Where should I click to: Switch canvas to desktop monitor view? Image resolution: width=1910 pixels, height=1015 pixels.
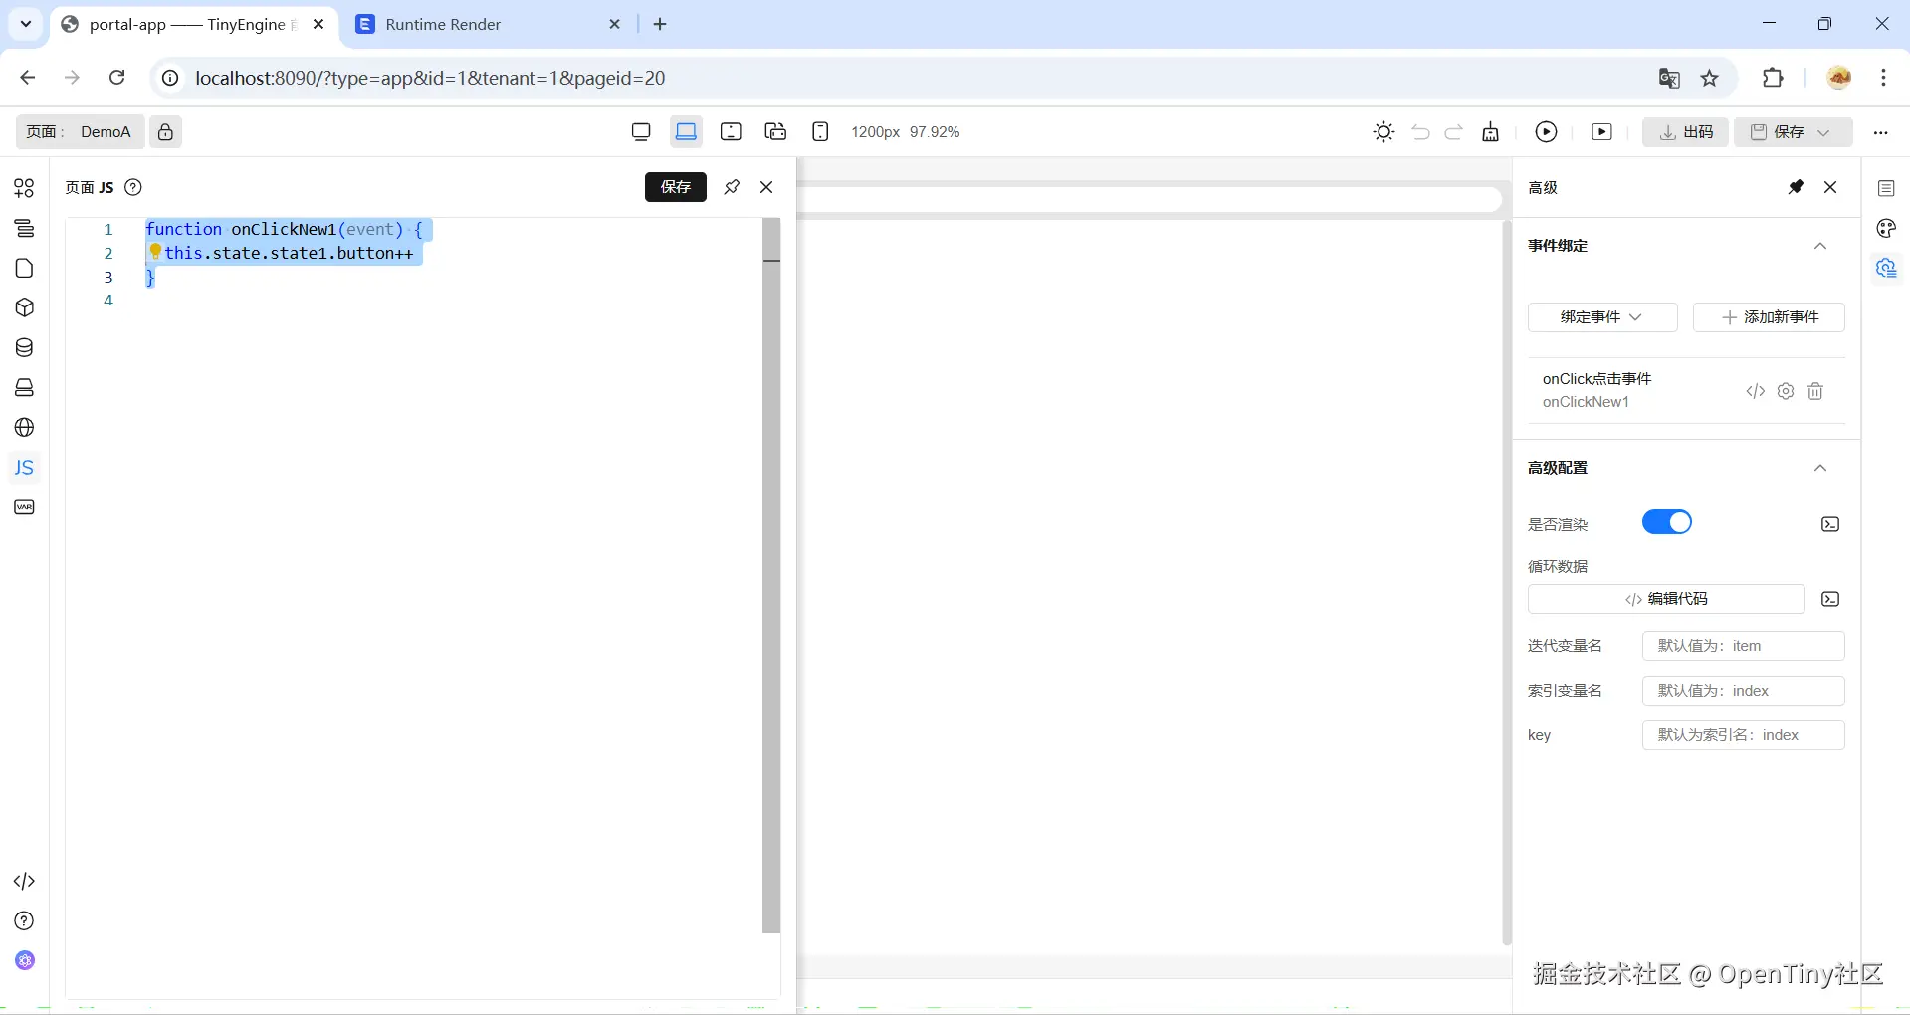641,131
